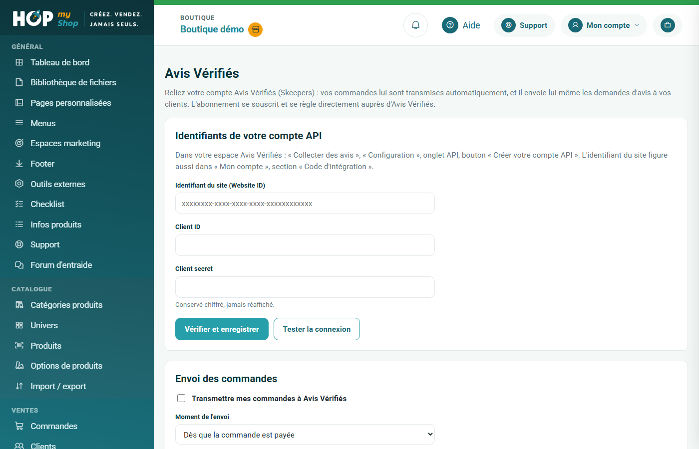
Task: Focus the Client ID input field
Action: coord(305,245)
